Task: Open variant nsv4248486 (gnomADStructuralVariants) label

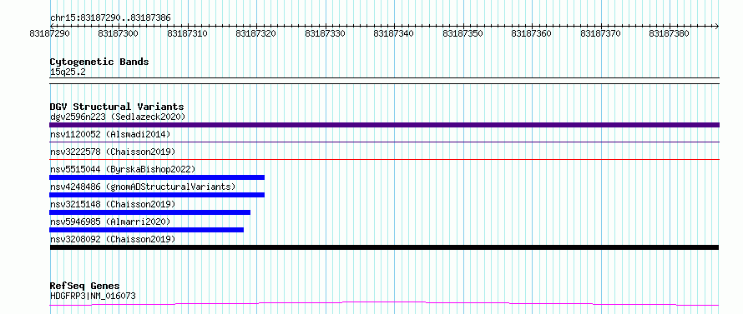Action: coord(143,187)
